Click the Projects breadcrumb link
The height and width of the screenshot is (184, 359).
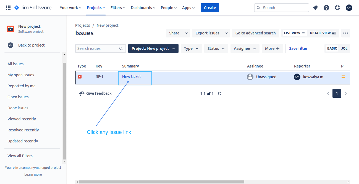coord(83,25)
